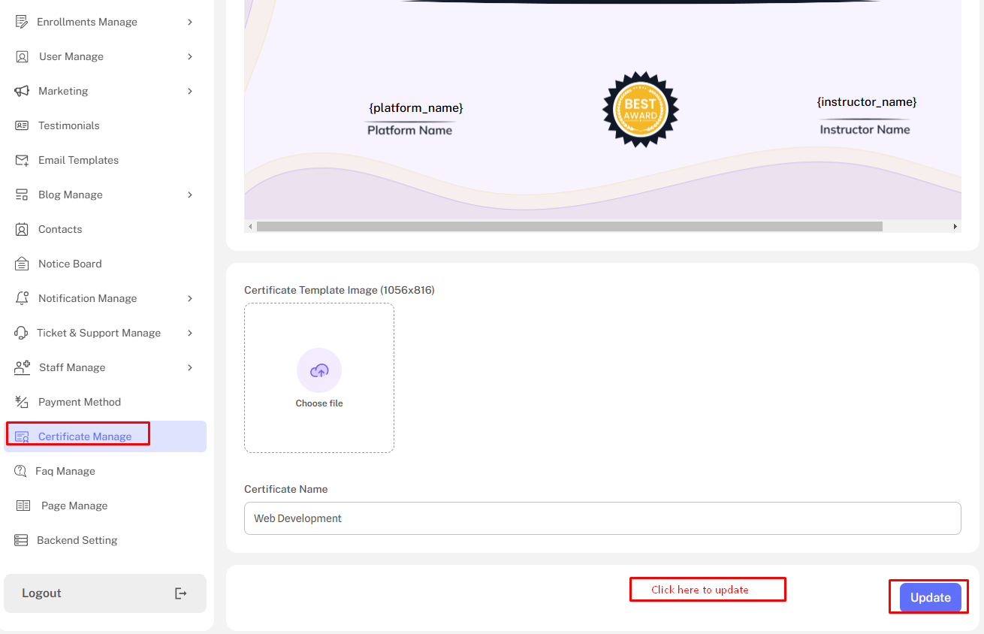
Task: Click the Backend Setting server icon
Action: click(x=21, y=540)
